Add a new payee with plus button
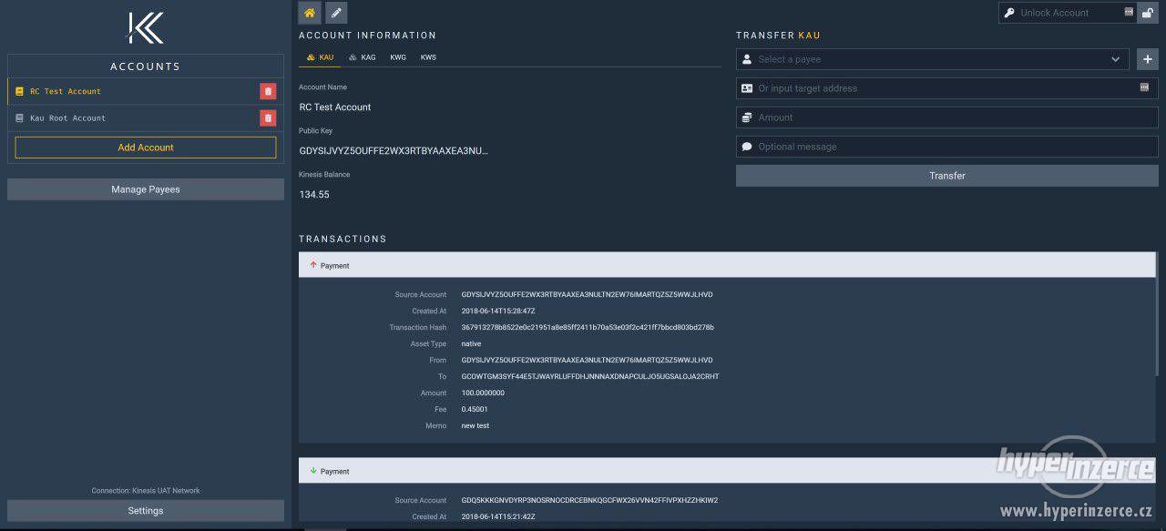 tap(1147, 59)
